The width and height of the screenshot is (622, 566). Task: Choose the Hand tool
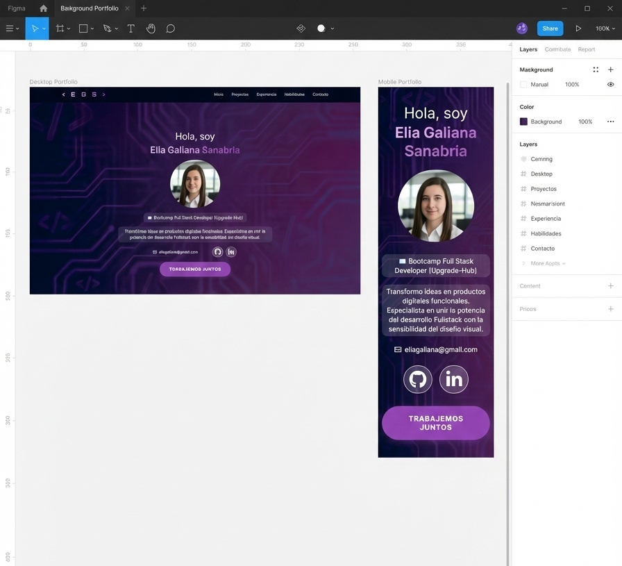pyautogui.click(x=151, y=28)
